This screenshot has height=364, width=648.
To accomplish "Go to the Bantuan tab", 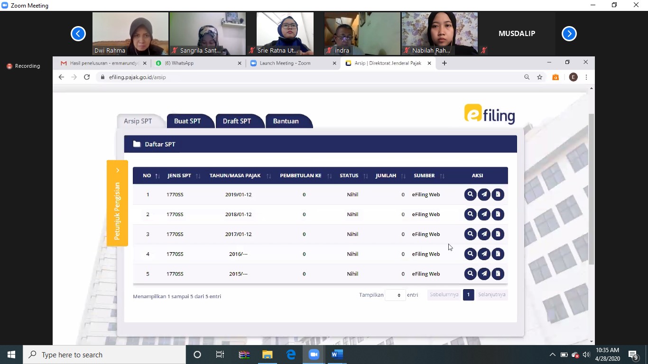I will point(286,121).
